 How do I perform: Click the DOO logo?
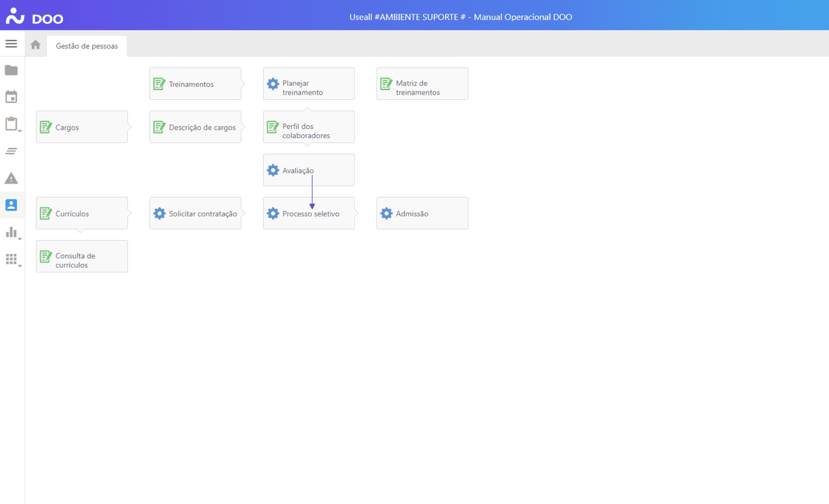point(34,18)
